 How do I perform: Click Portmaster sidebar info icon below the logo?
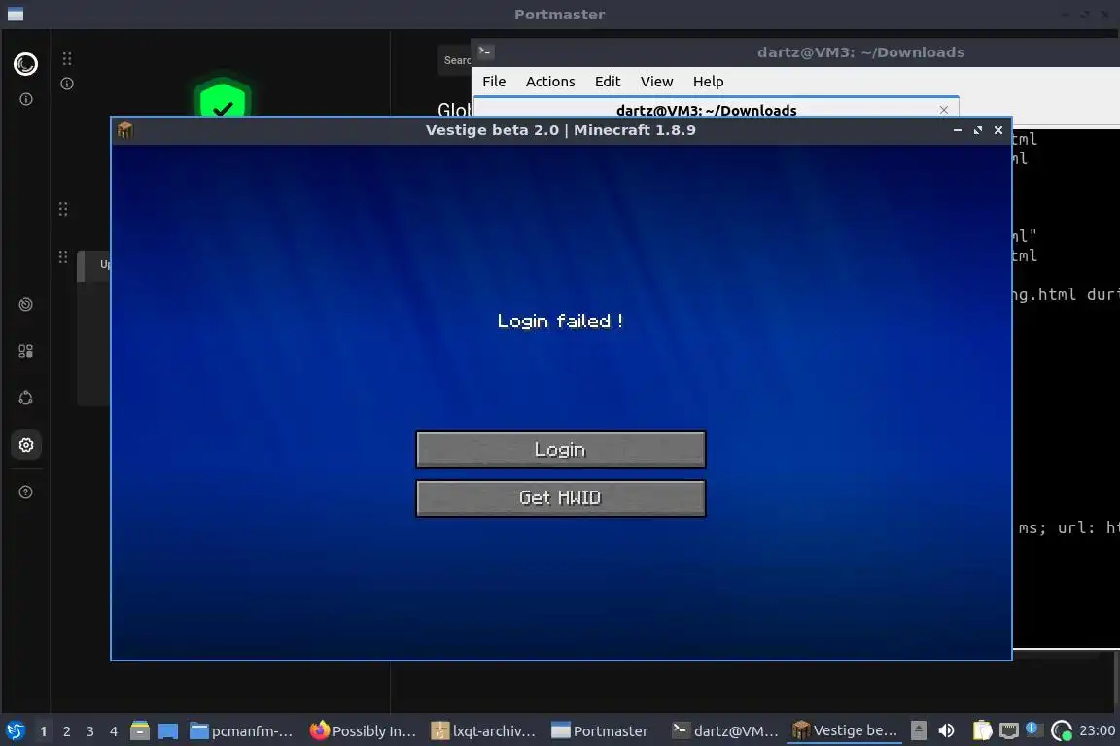point(25,99)
